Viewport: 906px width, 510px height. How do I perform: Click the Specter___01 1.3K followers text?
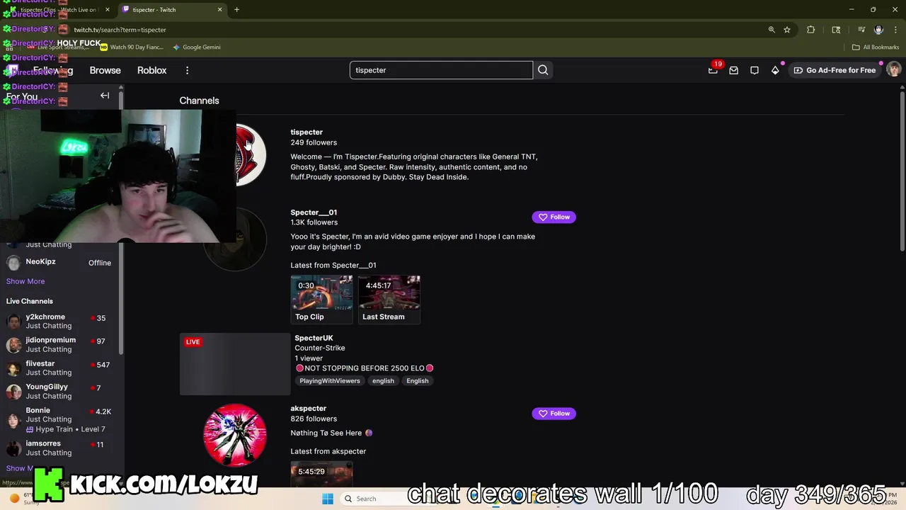(314, 222)
